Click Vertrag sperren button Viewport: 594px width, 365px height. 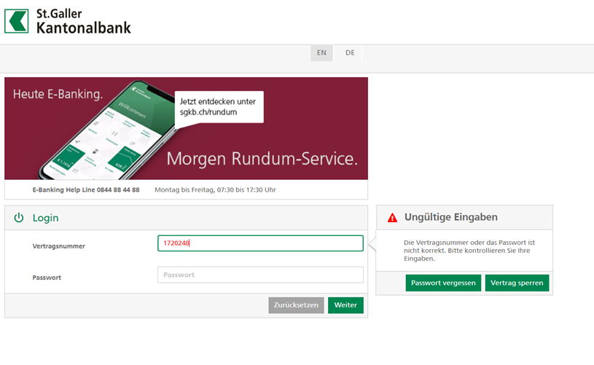(x=517, y=283)
